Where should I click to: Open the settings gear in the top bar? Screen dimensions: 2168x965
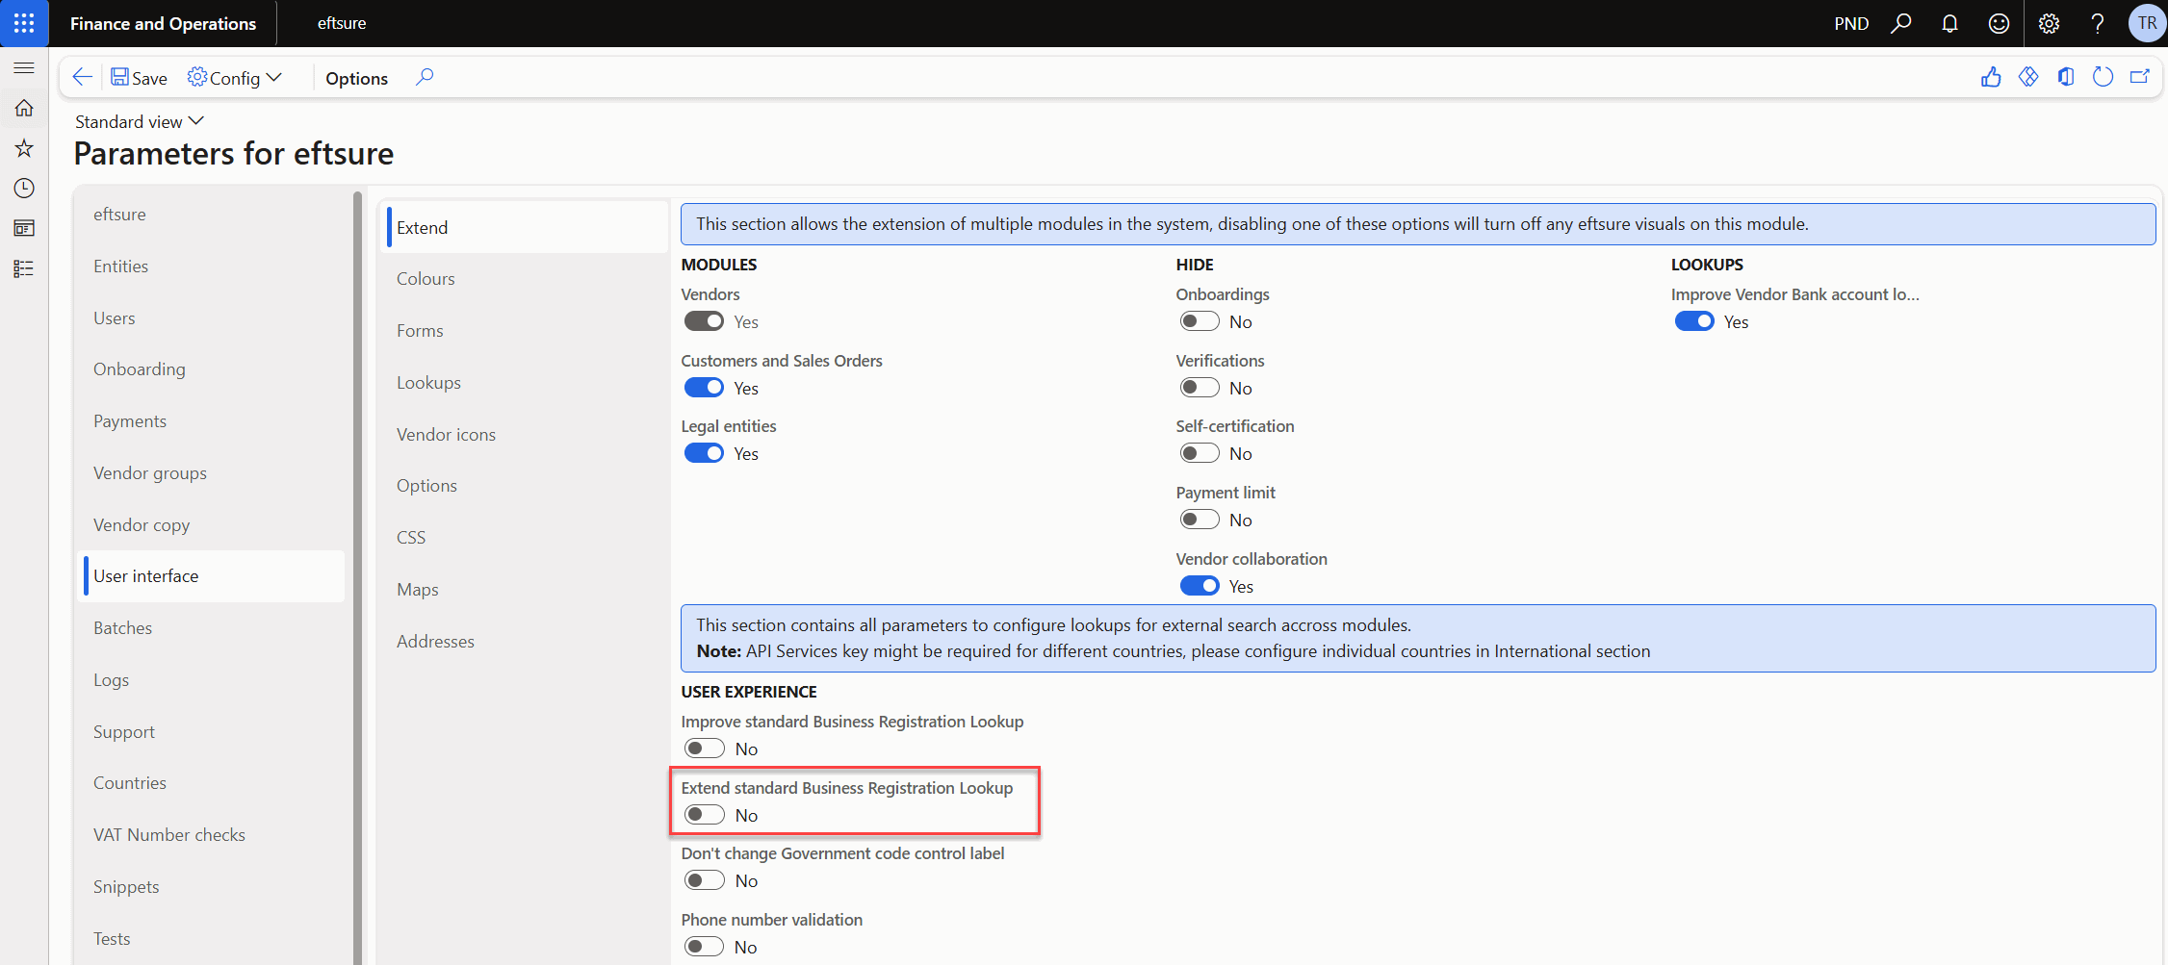point(2049,23)
